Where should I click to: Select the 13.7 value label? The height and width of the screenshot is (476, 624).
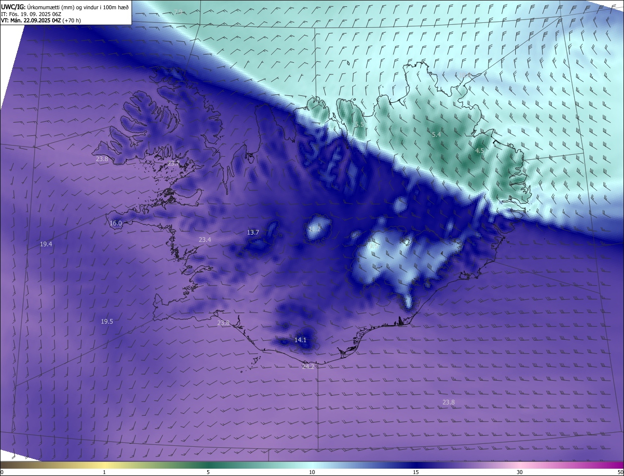[253, 232]
